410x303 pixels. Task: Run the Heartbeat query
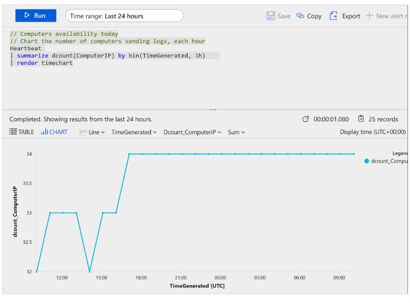pyautogui.click(x=36, y=16)
